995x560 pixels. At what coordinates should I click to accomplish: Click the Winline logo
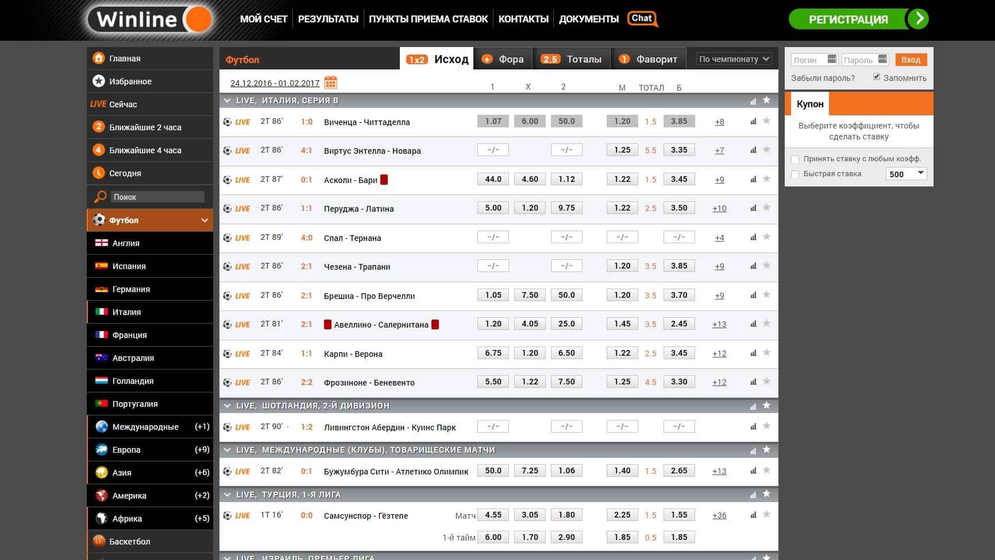[x=151, y=20]
